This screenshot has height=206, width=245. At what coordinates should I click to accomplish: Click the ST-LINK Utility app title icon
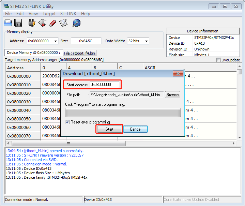click(6, 6)
